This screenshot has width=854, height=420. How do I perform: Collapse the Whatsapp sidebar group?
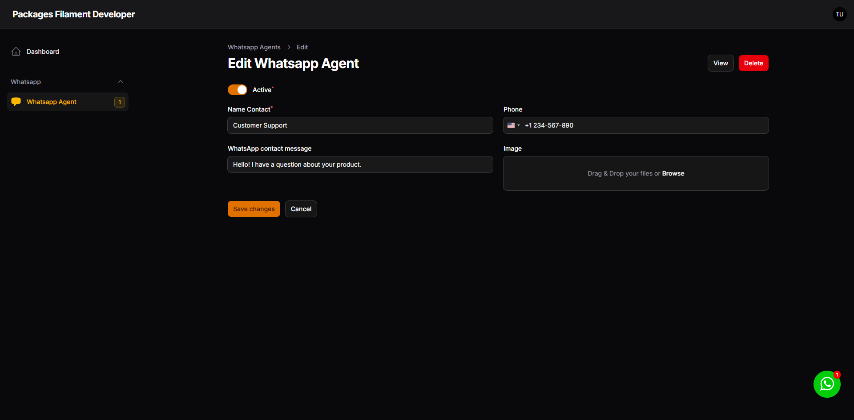[121, 82]
